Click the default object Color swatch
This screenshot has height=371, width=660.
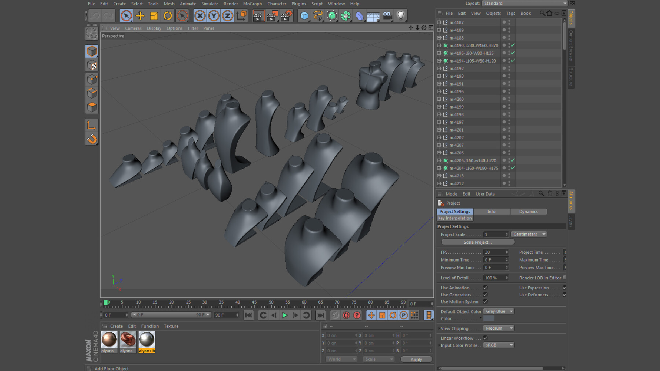click(x=489, y=319)
